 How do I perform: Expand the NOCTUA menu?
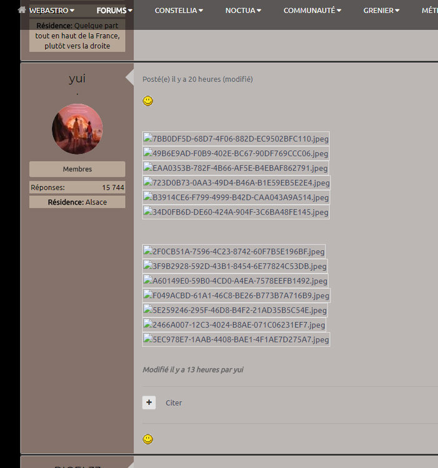click(x=243, y=11)
